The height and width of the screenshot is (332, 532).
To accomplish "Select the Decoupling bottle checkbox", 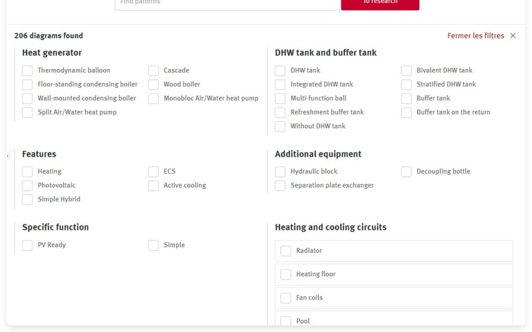I will [407, 172].
